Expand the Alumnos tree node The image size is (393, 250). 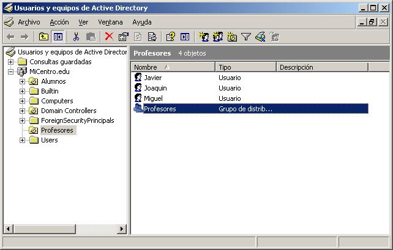[x=23, y=81]
